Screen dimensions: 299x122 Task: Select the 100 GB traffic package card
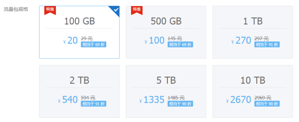pos(79,32)
